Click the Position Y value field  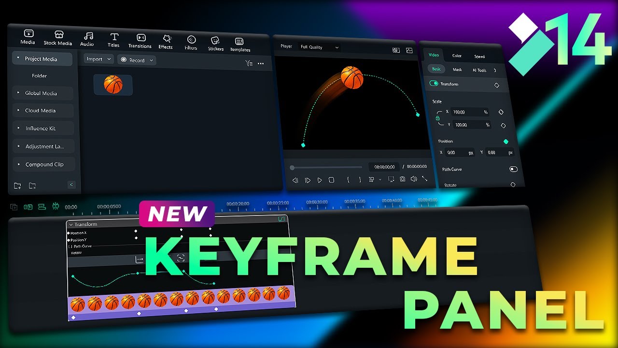[x=500, y=152]
